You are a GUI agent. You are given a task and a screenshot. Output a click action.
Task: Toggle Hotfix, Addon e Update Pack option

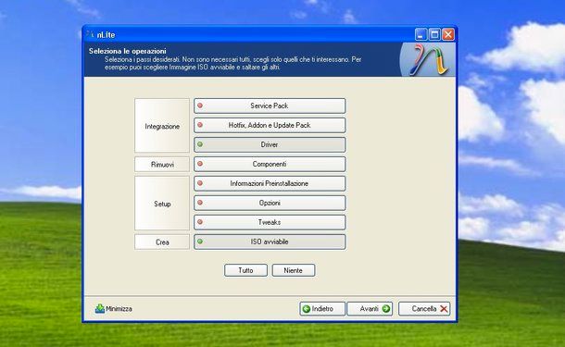click(270, 125)
